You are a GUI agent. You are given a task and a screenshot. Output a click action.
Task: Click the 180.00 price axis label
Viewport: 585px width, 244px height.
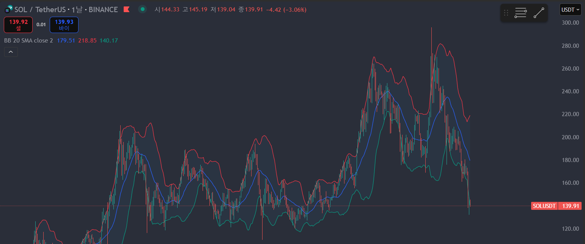(x=570, y=160)
